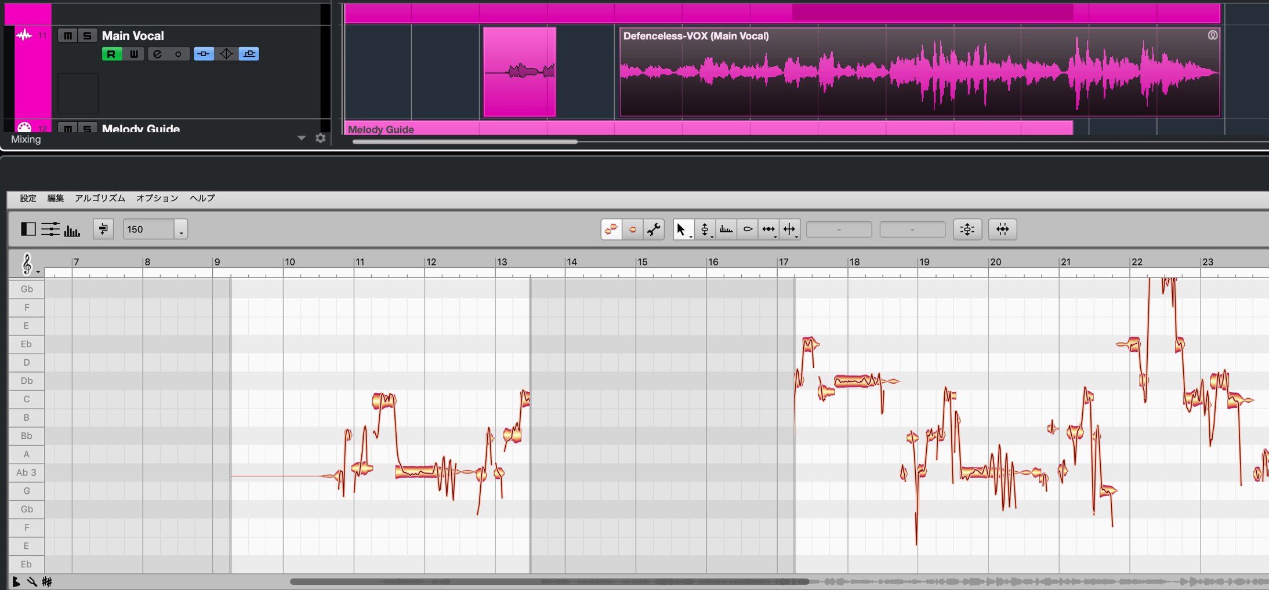
Task: Toggle the round monitor button on Main Vocal
Action: click(179, 54)
